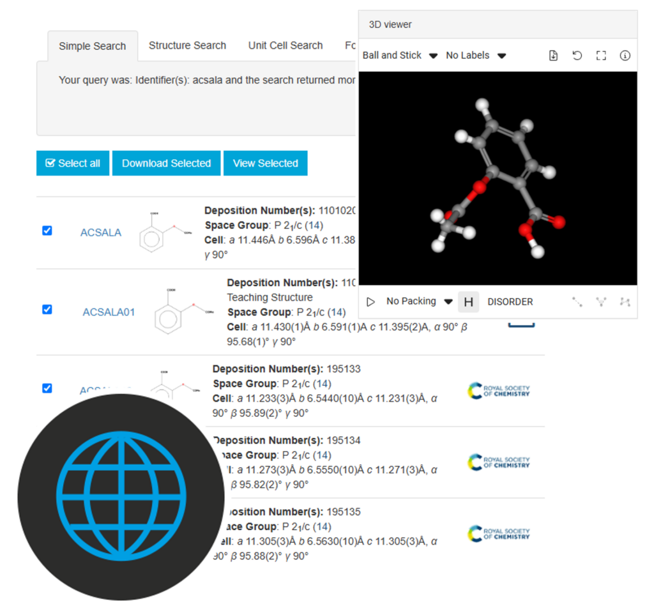Open the No Packing dropdown

(420, 301)
